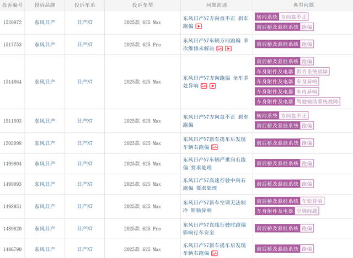Play video icon in complaint 1517753 row
Viewport: 353px width, 258px height.
(x=228, y=49)
